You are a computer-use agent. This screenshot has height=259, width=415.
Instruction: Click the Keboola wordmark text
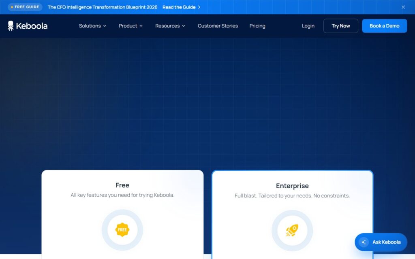point(32,26)
